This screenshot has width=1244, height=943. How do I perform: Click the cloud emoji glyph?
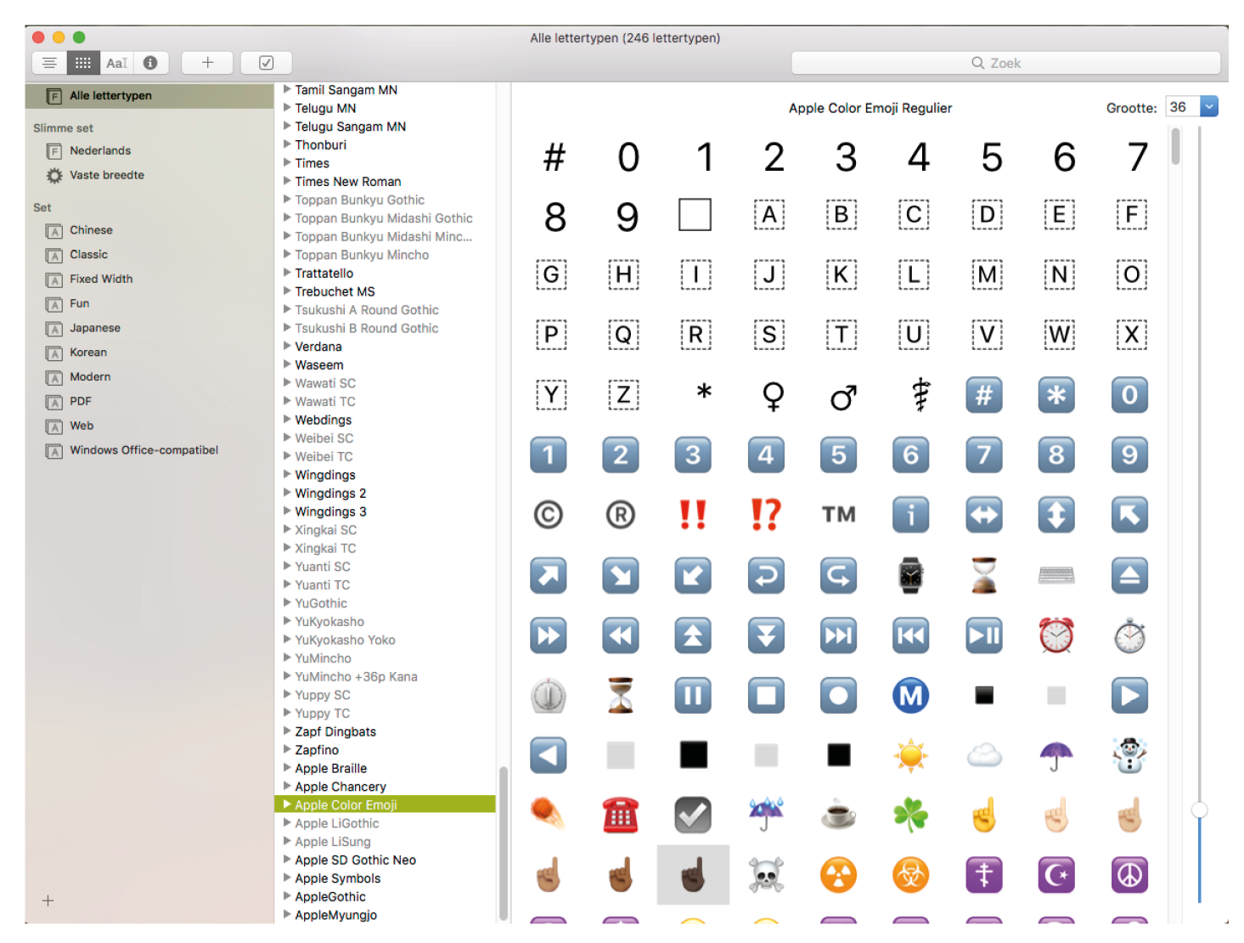pos(984,754)
